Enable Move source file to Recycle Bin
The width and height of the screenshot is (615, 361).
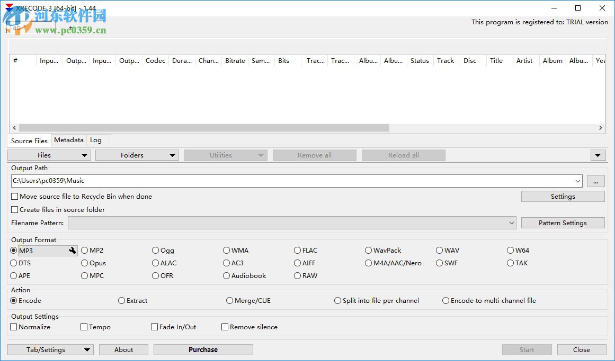(x=15, y=197)
